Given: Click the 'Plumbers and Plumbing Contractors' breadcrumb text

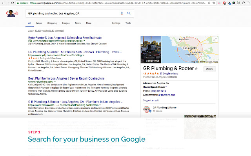Looking at the screenshot, I should pyautogui.click(x=79, y=105).
